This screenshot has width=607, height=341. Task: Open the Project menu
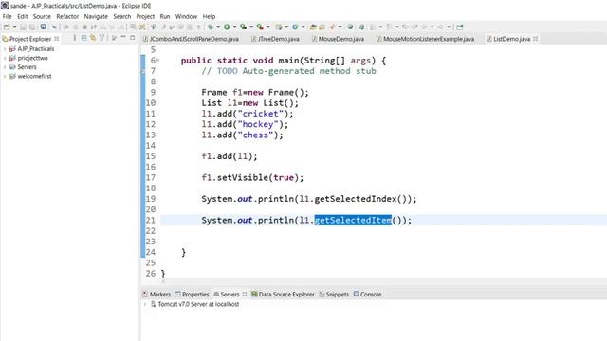coord(145,17)
